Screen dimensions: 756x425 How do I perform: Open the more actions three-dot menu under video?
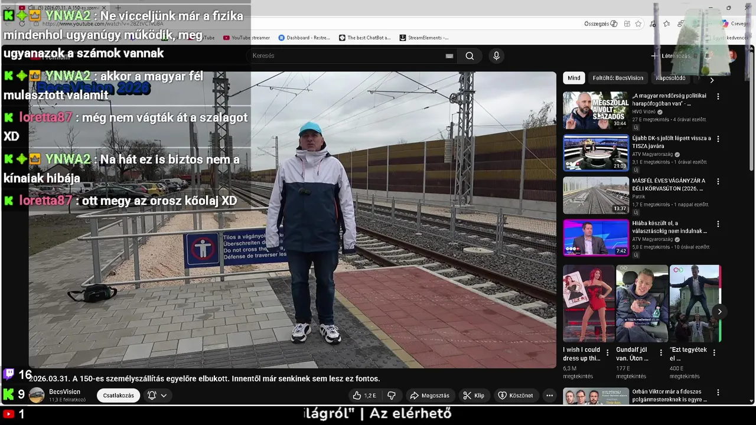point(549,395)
